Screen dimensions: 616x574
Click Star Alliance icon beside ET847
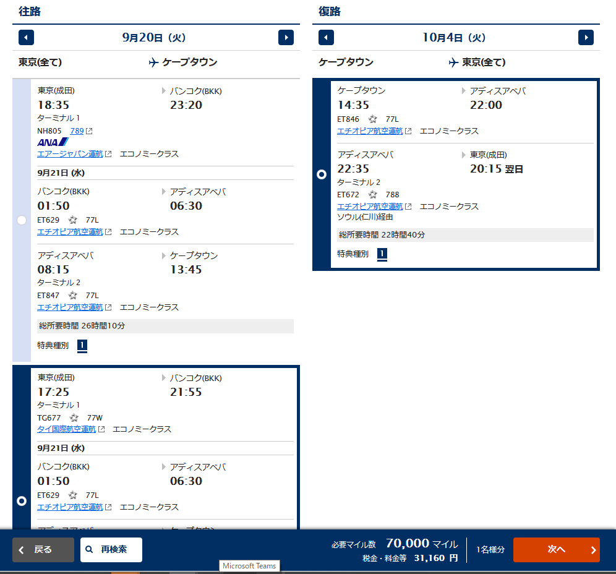(x=73, y=296)
